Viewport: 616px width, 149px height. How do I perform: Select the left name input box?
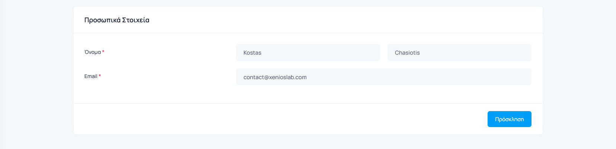(307, 52)
